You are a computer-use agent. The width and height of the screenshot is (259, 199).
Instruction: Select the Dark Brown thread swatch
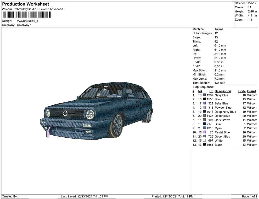click(x=204, y=120)
